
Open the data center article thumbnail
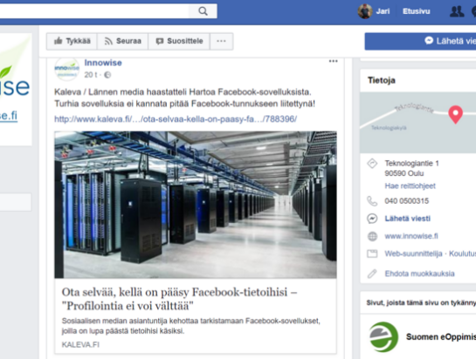point(196,205)
